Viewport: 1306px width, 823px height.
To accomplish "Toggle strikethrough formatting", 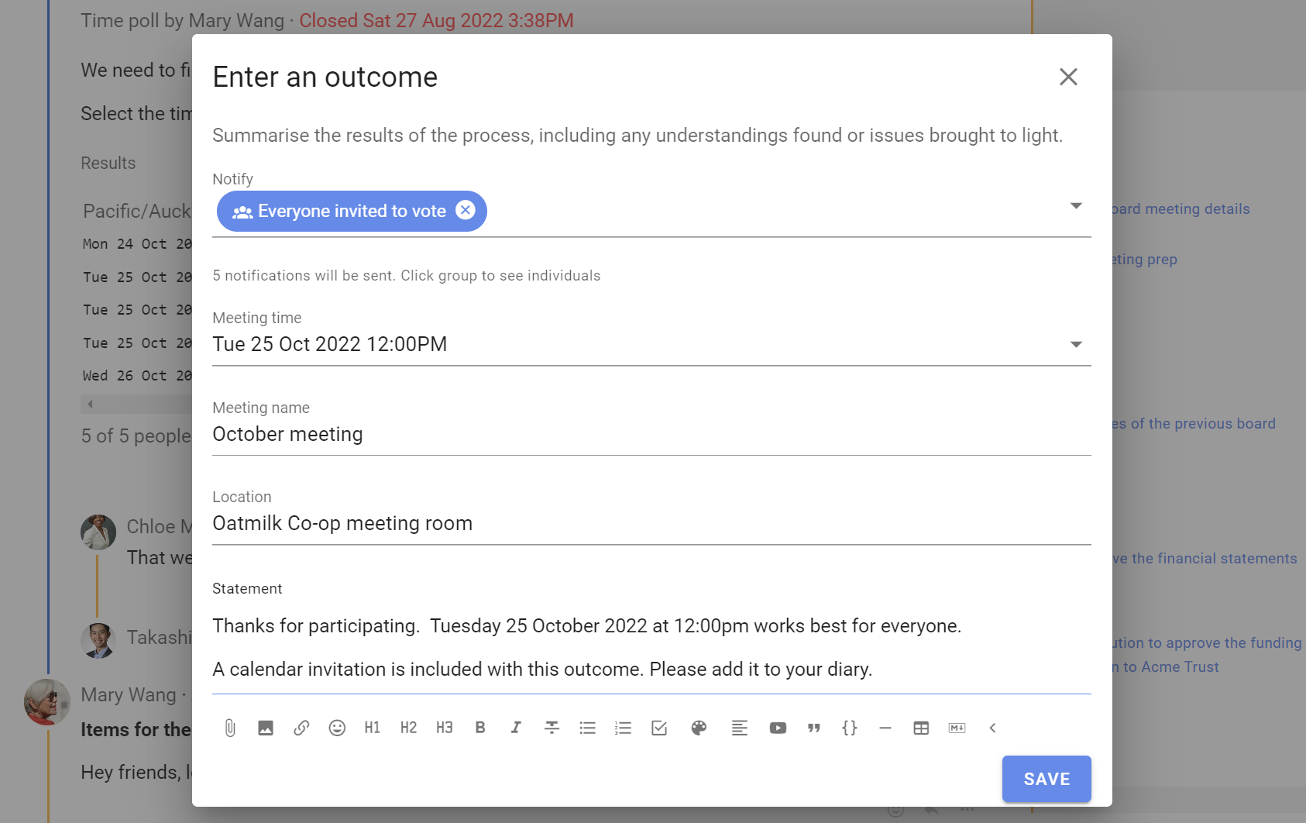I will pos(552,728).
